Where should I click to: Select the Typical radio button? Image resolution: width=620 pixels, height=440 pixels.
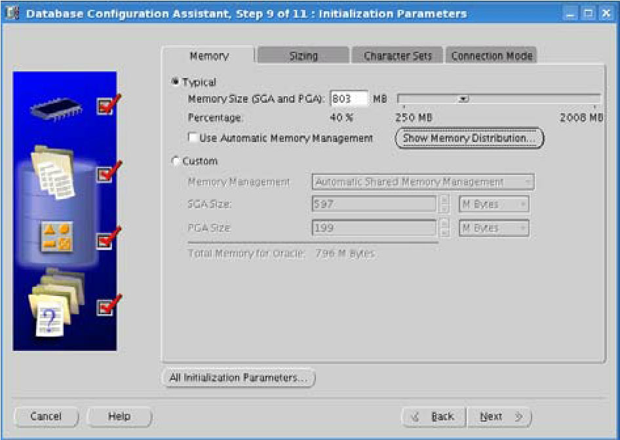[175, 82]
